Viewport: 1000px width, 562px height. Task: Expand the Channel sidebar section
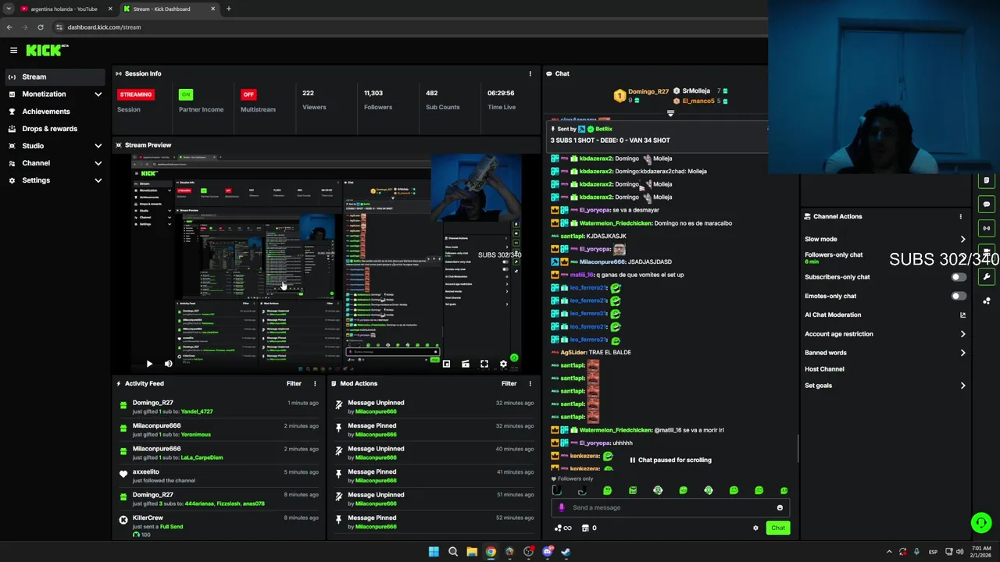pos(55,163)
